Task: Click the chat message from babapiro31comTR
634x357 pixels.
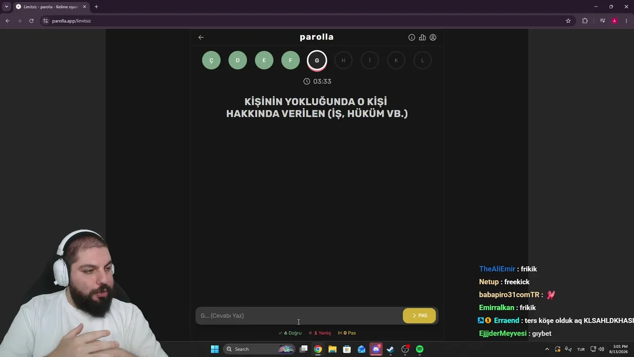Action: (517, 295)
